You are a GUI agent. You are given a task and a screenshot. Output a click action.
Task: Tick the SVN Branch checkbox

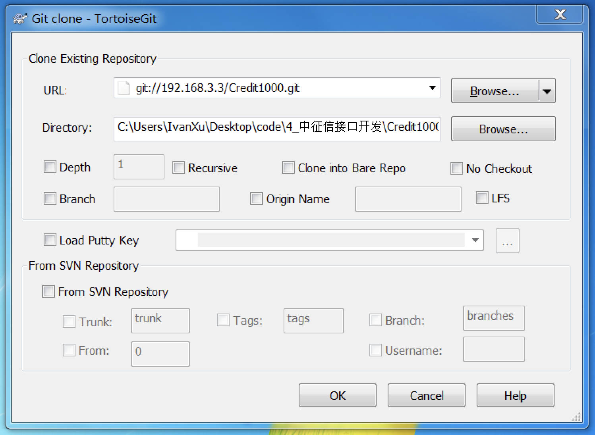pyautogui.click(x=376, y=320)
